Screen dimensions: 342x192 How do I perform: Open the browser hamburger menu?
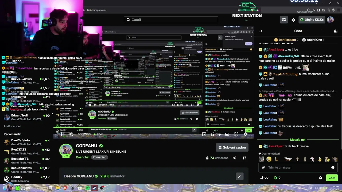(x=338, y=10)
